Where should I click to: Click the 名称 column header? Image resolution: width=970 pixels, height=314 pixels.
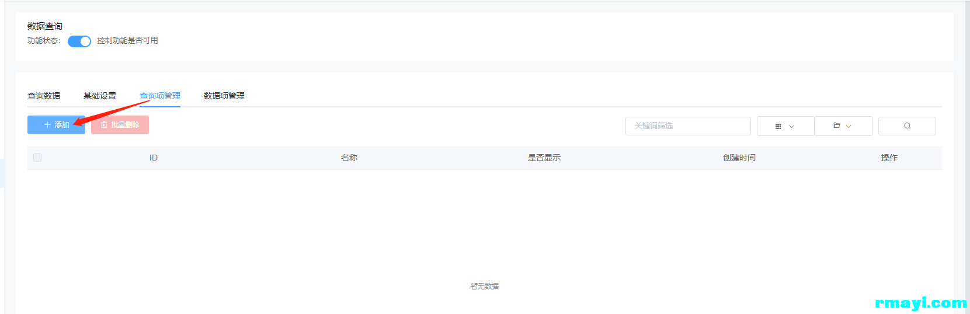click(349, 158)
